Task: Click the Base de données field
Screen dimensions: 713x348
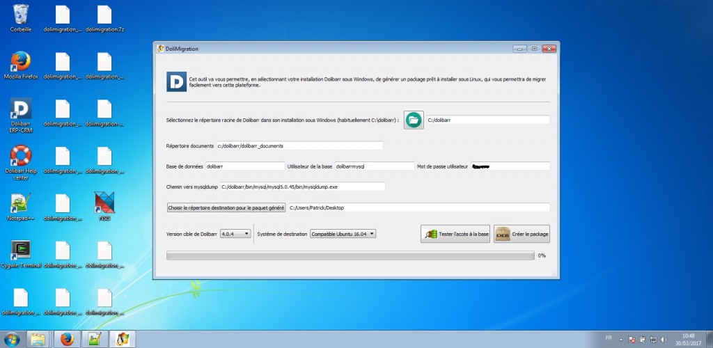Action: 246,166
